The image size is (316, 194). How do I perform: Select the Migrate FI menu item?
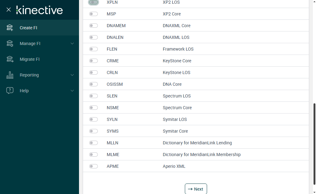tap(39, 59)
